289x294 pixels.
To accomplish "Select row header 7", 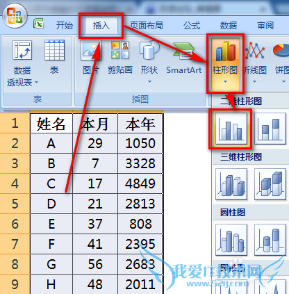I will pos(15,244).
